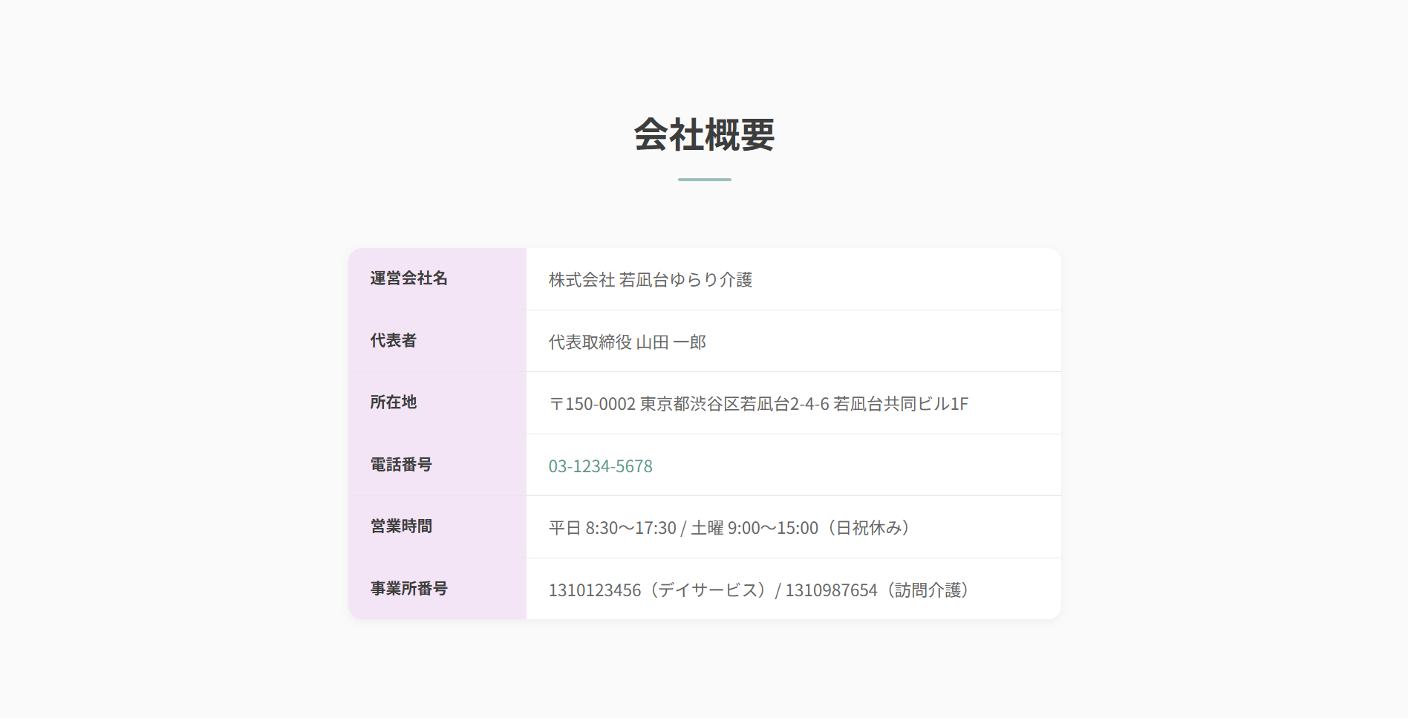
Task: Select the 代表者 row label
Action: pos(394,341)
